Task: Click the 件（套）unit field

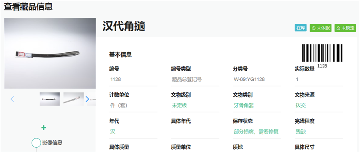Action: (x=133, y=106)
